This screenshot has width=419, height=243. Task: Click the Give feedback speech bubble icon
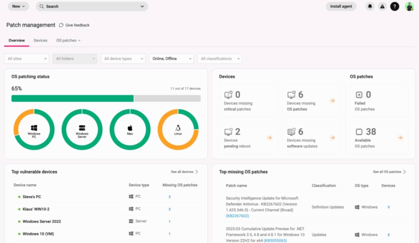(x=61, y=25)
